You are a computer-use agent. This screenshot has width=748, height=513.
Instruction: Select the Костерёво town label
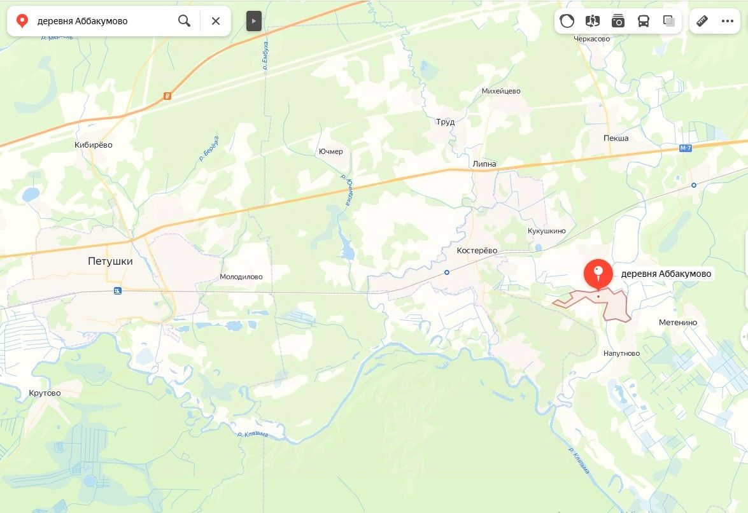477,251
